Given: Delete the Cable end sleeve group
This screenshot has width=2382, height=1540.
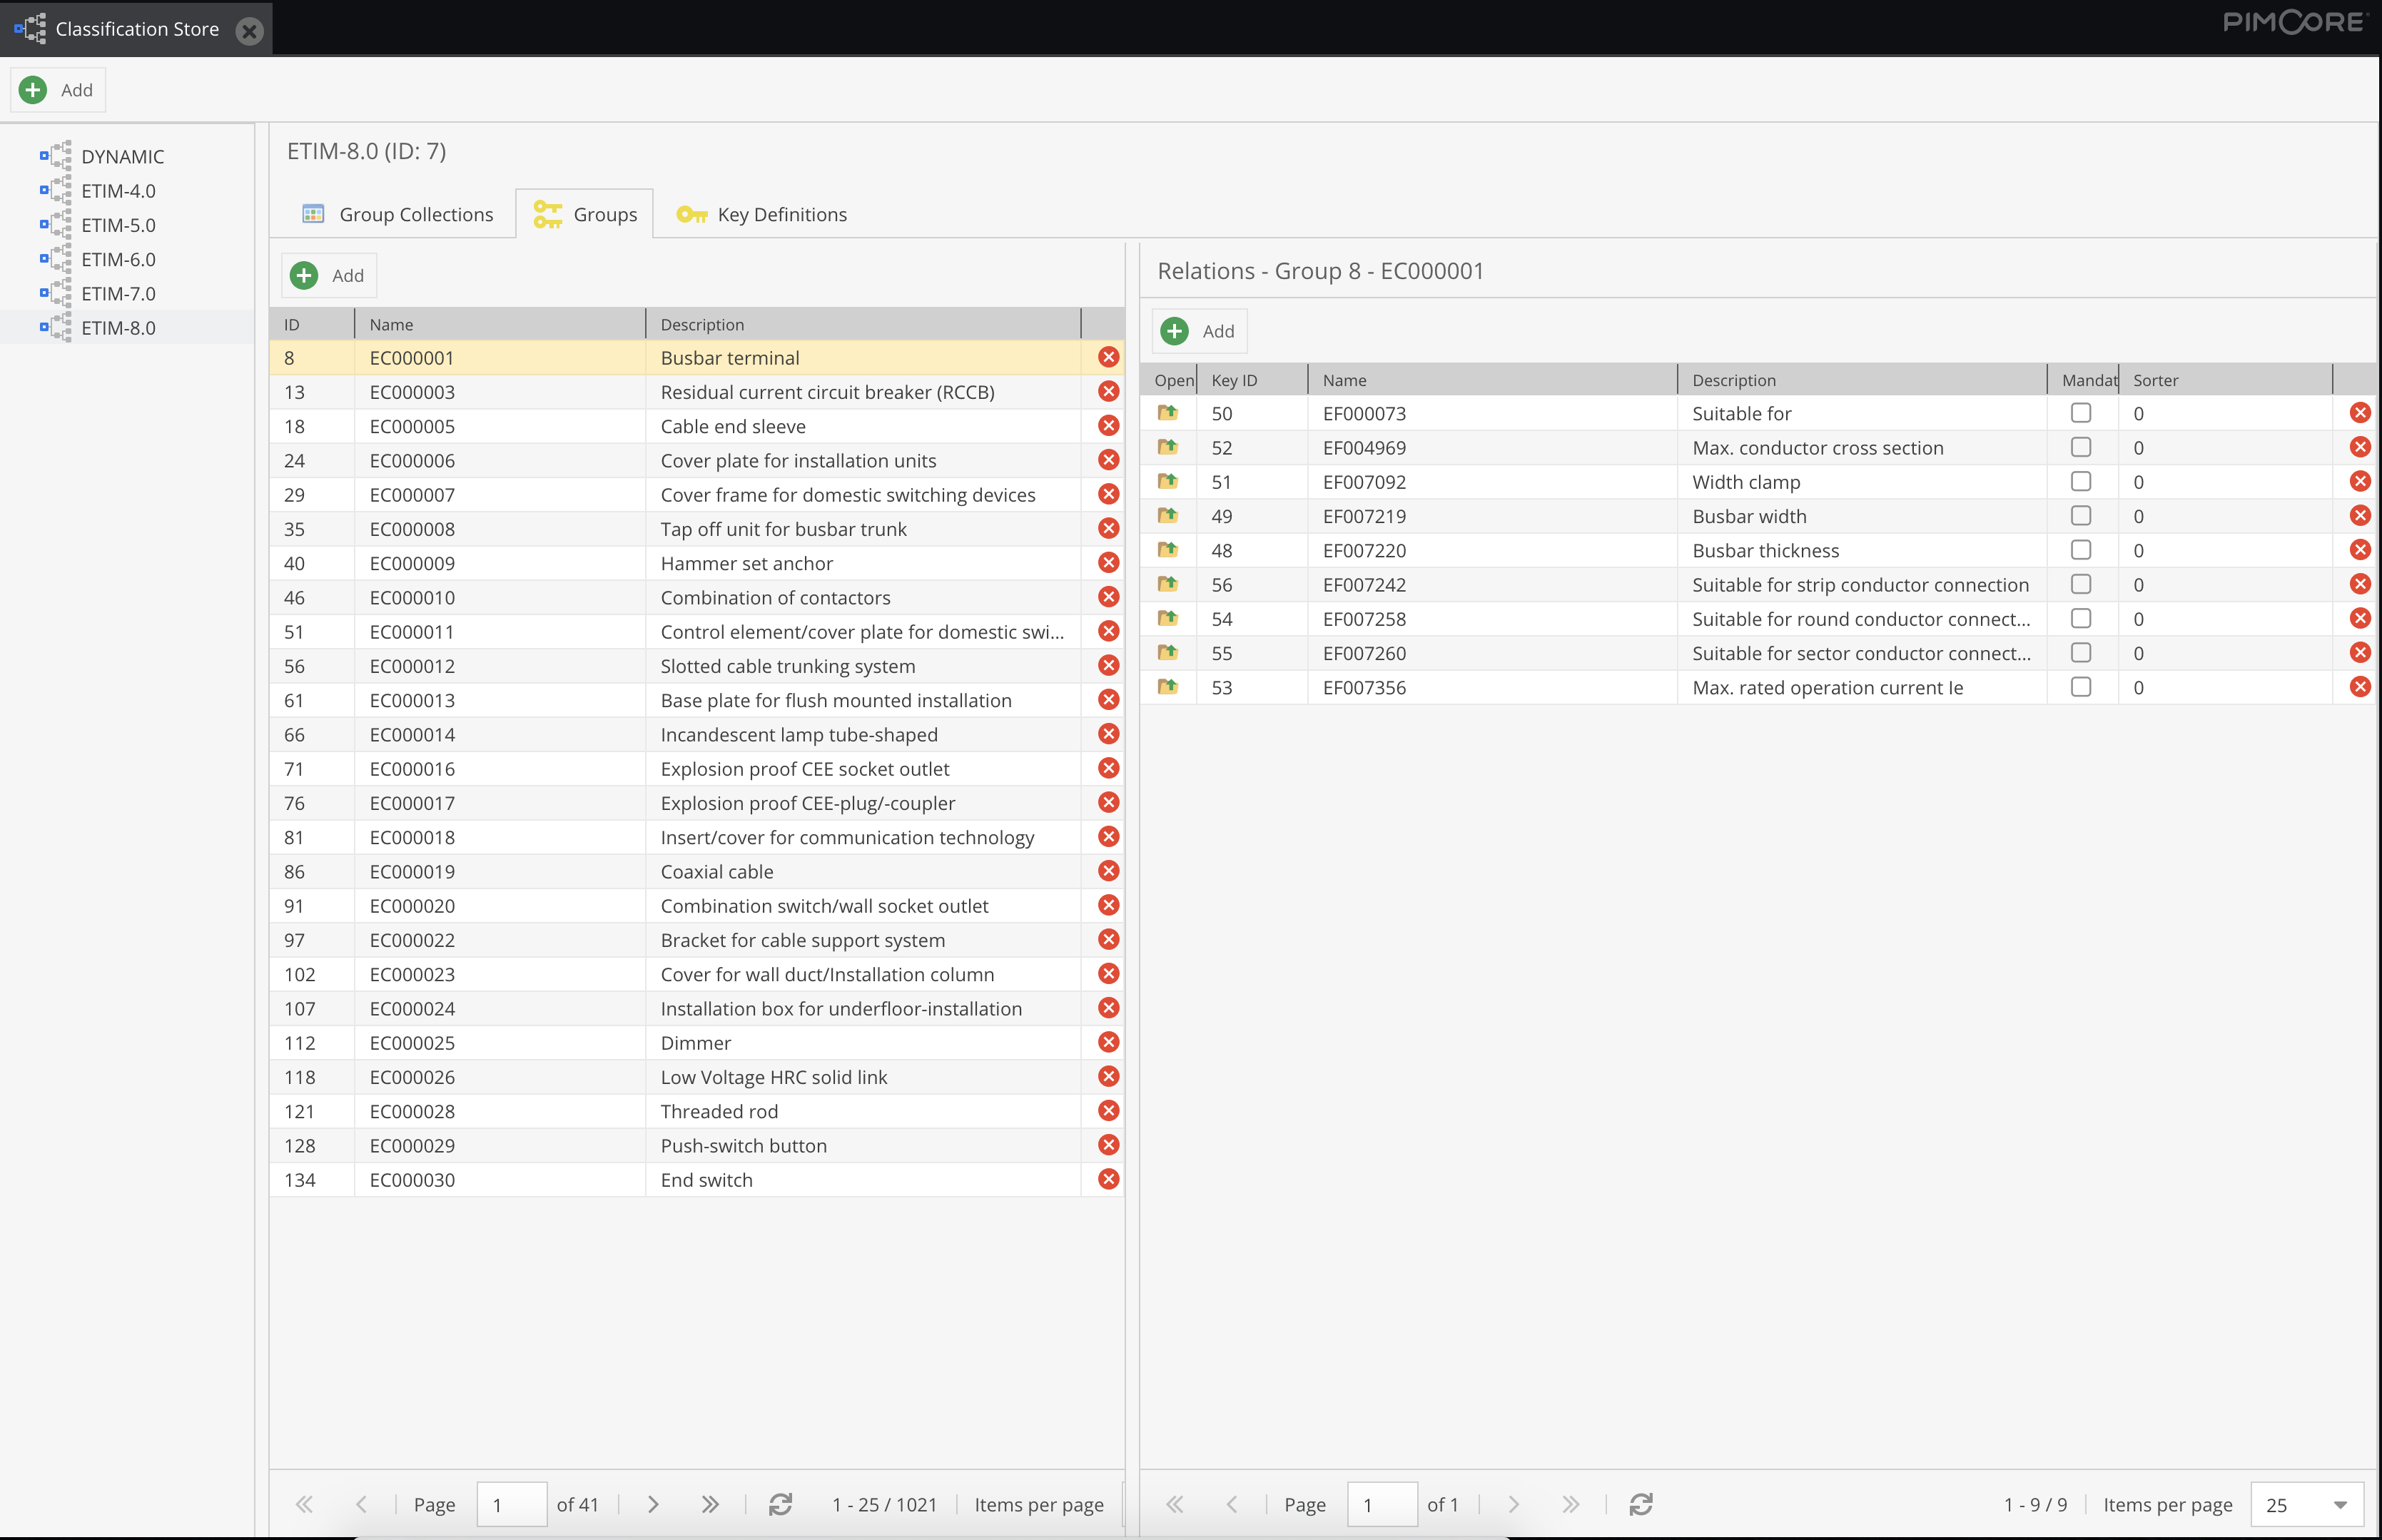Looking at the screenshot, I should tap(1108, 425).
